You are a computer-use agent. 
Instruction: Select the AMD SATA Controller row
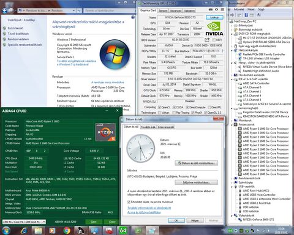[256, 83]
